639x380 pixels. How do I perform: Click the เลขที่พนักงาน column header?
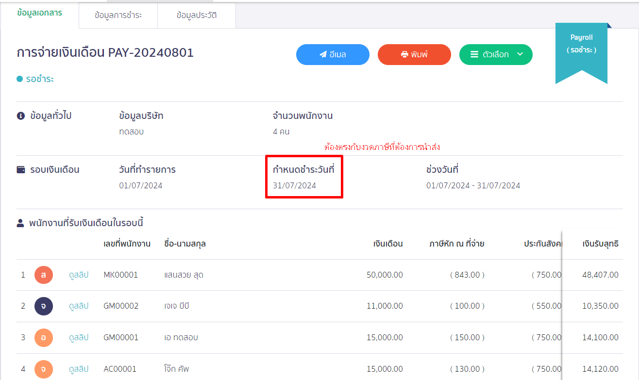(x=127, y=244)
